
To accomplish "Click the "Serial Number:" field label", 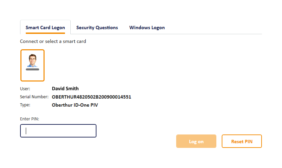I will (34, 97).
